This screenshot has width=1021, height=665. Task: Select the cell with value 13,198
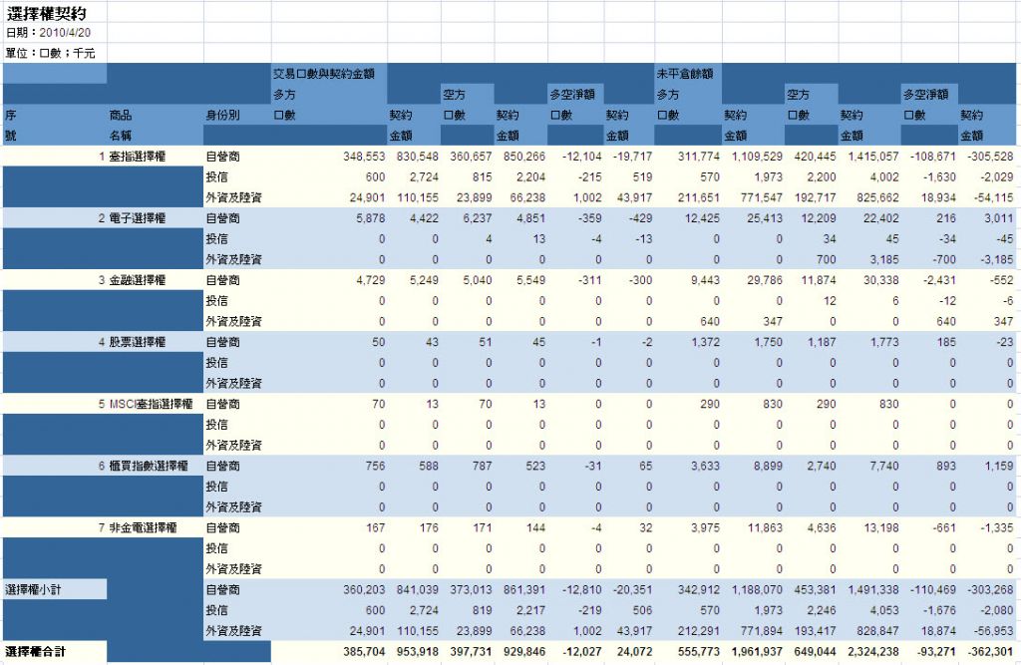881,527
